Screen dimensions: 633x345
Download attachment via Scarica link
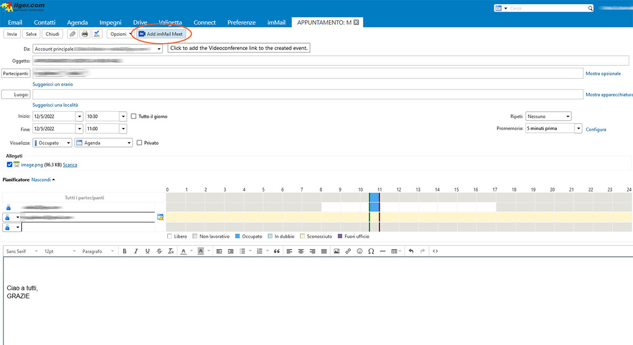(x=70, y=165)
